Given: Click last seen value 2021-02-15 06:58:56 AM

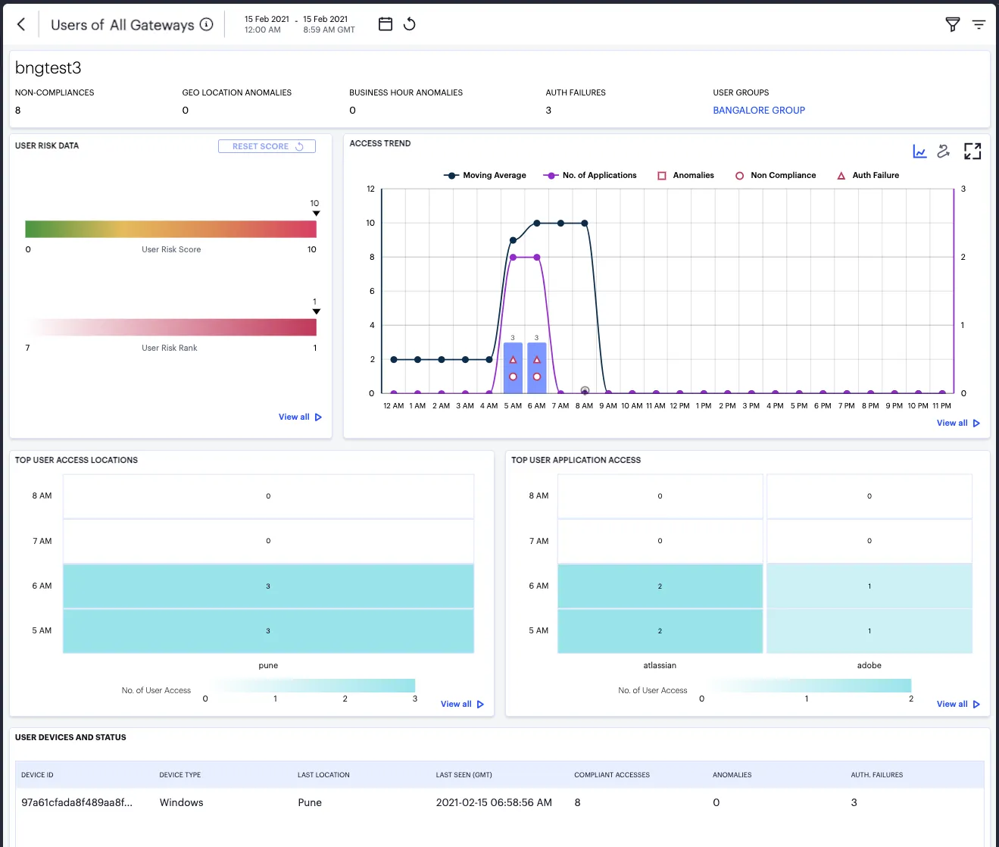Looking at the screenshot, I should 494,802.
